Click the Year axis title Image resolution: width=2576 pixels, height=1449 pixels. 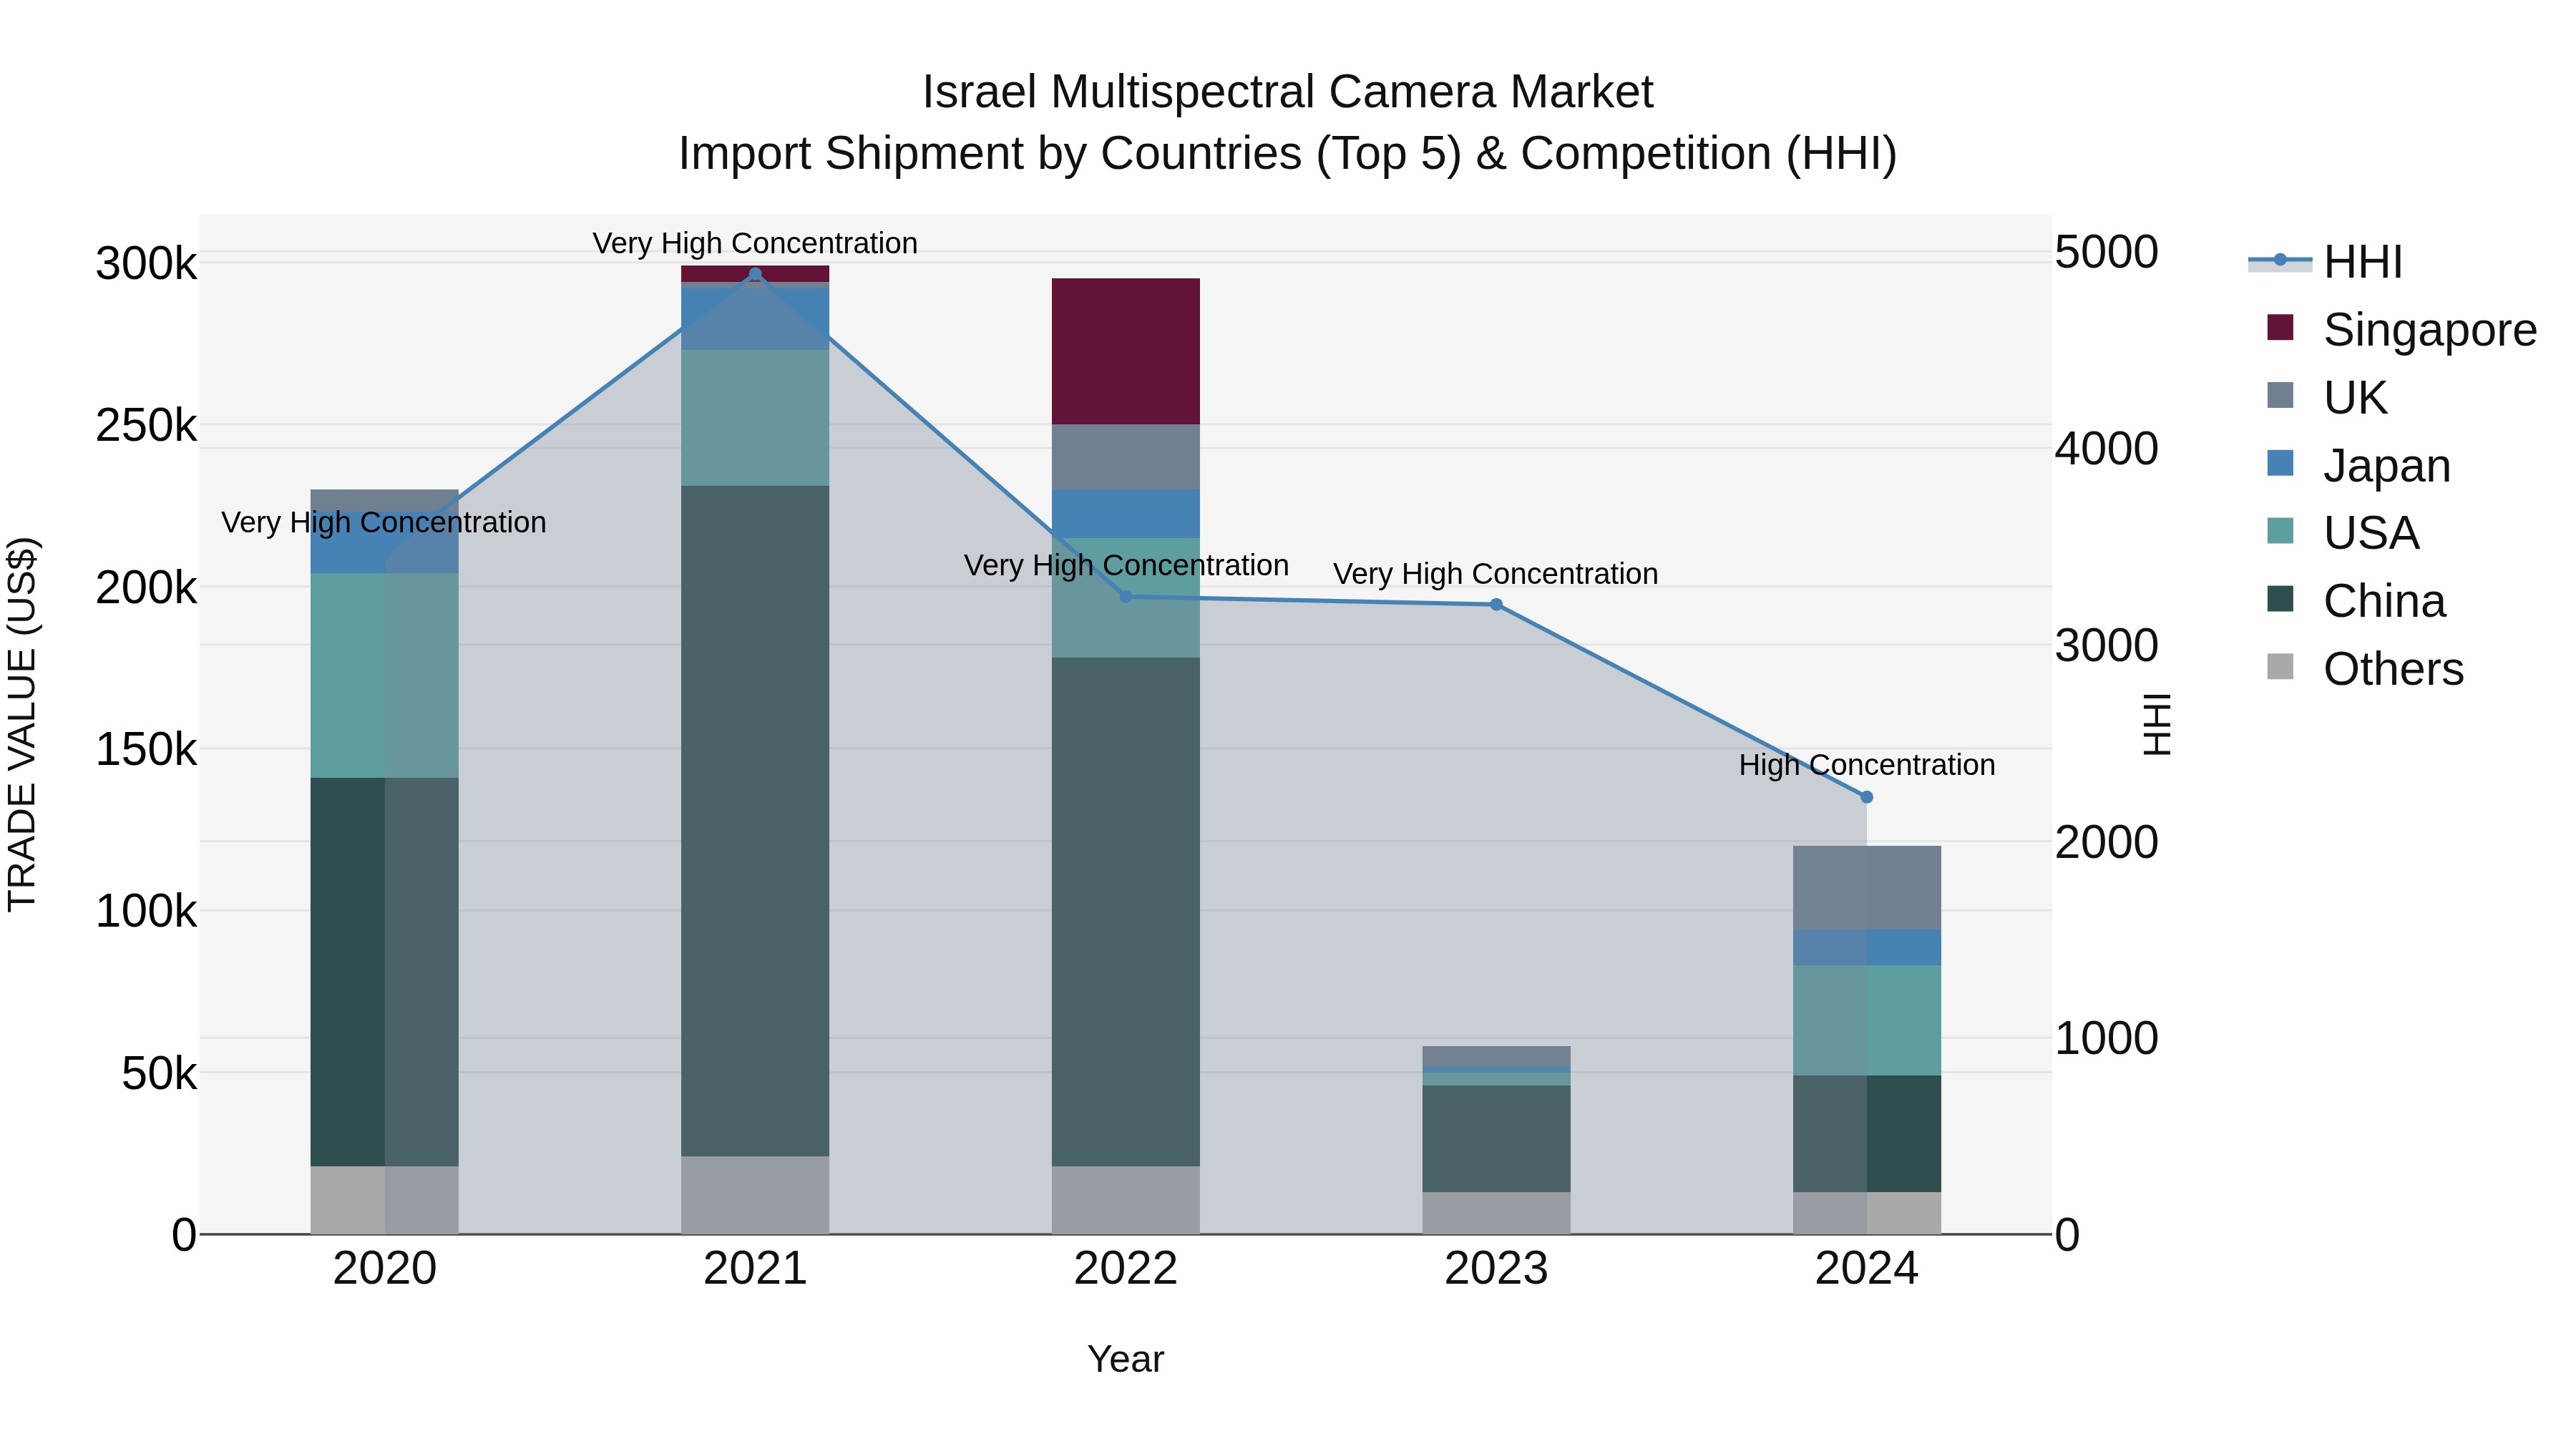pos(1126,1359)
